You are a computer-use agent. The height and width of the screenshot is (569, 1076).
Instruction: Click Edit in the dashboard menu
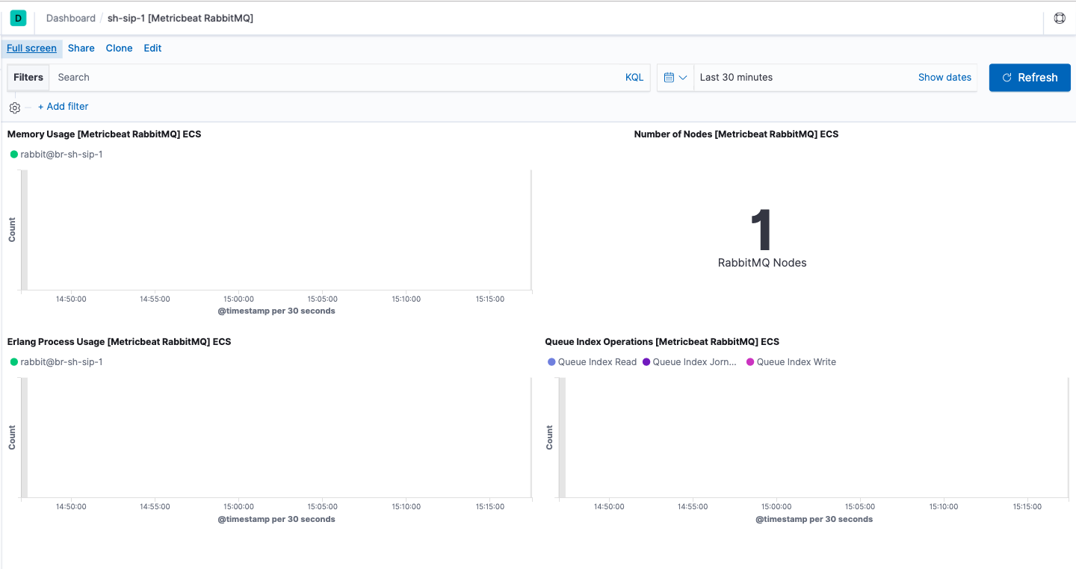point(152,49)
